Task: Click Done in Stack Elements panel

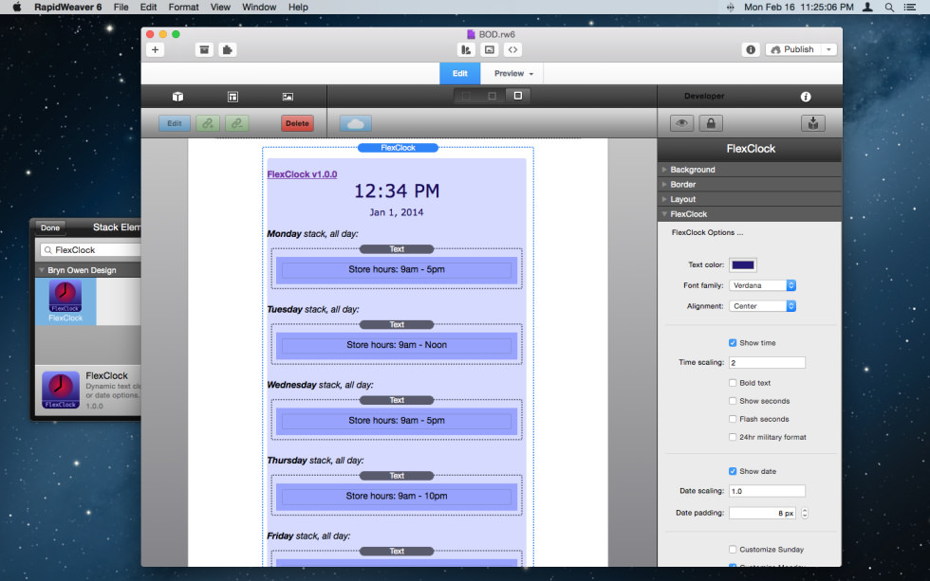Action: 50,227
